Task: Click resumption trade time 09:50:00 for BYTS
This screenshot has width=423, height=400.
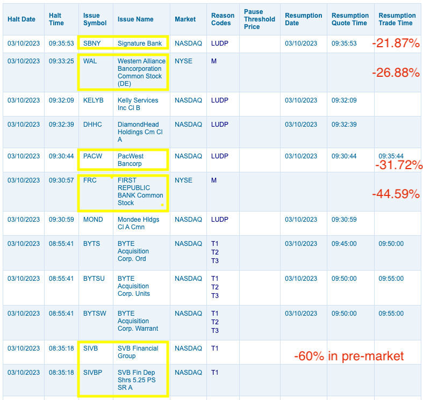Action: [391, 244]
